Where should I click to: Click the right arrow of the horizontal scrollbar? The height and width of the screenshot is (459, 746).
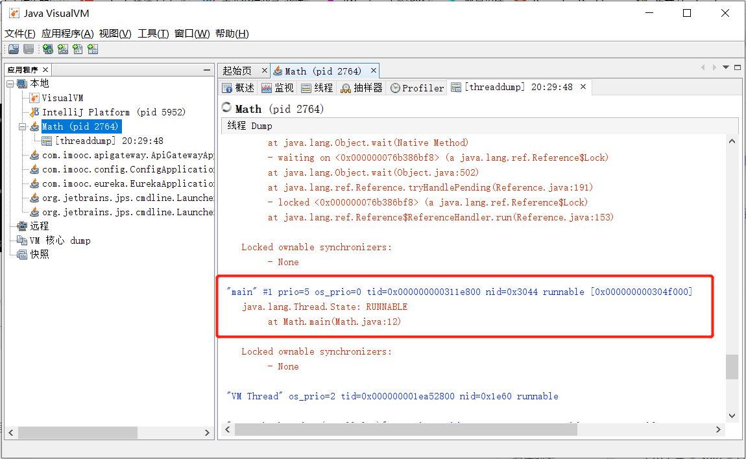tap(717, 429)
